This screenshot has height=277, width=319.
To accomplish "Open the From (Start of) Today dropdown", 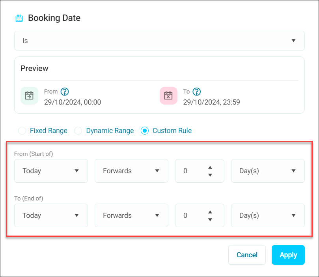I will (51, 171).
